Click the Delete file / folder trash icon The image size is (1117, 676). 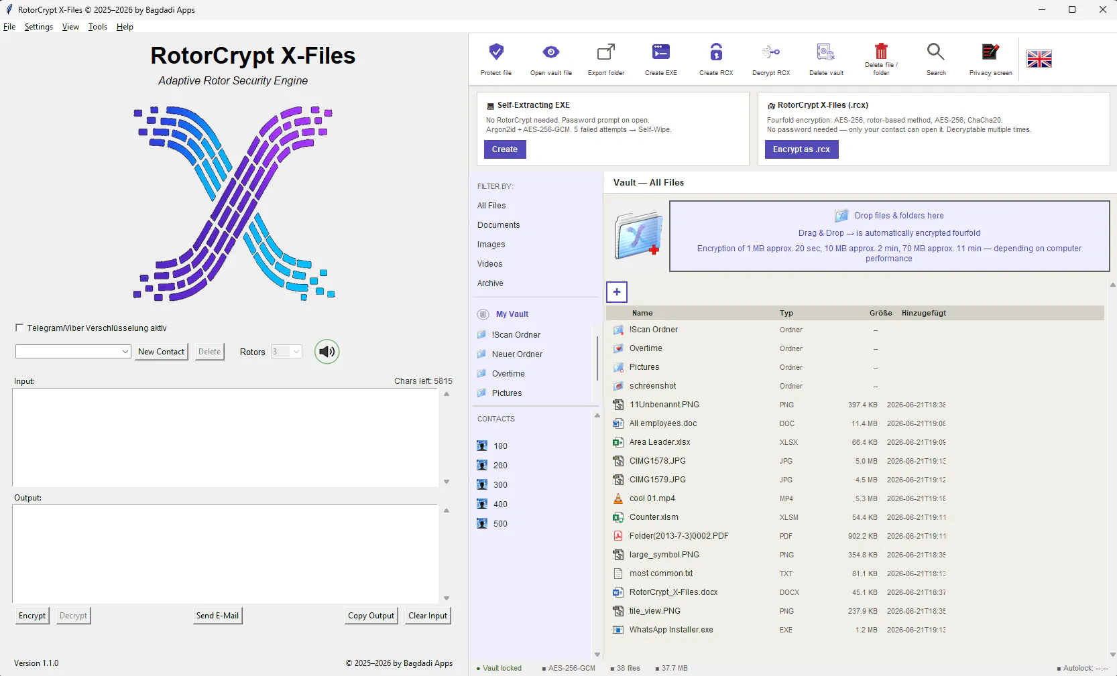click(881, 50)
